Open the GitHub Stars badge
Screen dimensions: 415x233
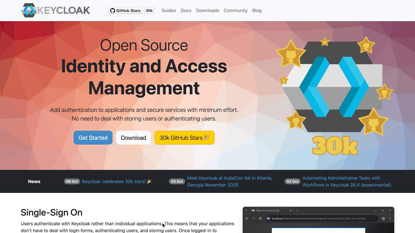(126, 11)
